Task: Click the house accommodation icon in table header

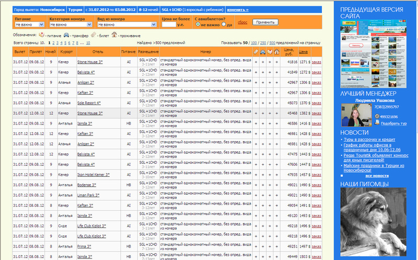Action: (276, 52)
